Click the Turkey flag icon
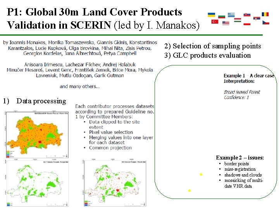 pos(215,22)
